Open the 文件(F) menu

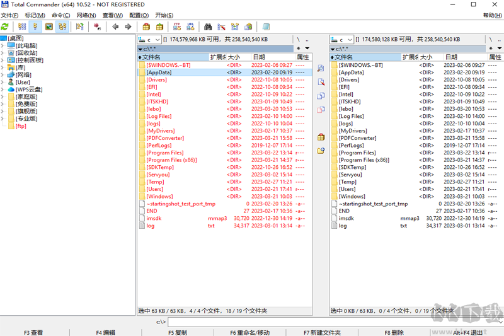(x=9, y=15)
